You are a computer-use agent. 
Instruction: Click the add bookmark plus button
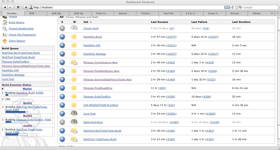click(26, 7)
